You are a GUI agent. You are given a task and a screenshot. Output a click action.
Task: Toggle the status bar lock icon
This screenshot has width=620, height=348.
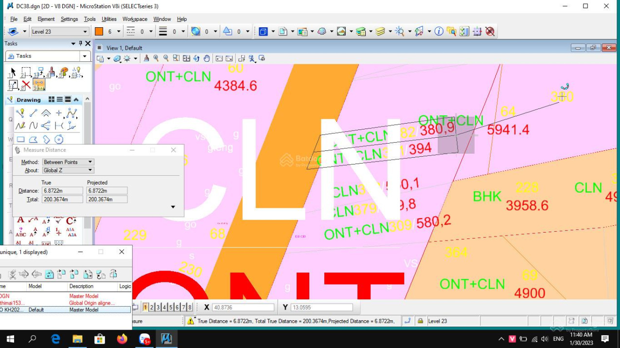pyautogui.click(x=420, y=321)
